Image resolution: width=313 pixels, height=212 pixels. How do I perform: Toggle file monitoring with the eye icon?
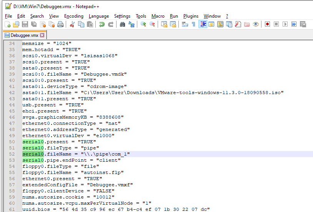256,24
